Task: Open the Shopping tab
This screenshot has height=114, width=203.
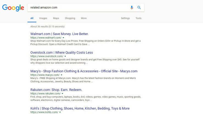Action: pyautogui.click(x=70, y=18)
